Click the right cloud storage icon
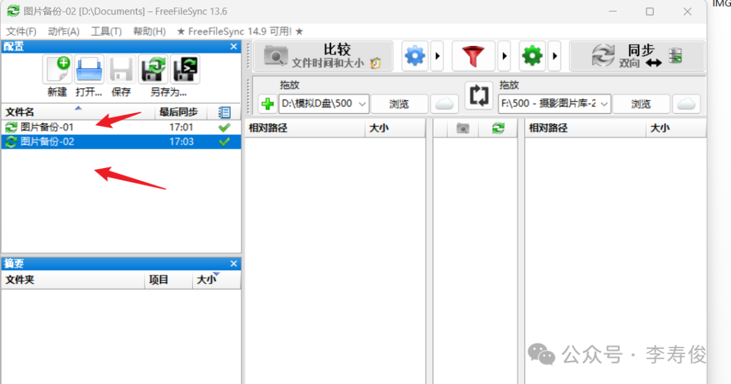This screenshot has width=731, height=384. click(x=686, y=104)
